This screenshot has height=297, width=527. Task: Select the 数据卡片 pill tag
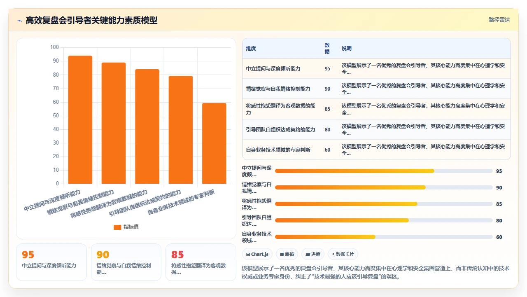[343, 254]
